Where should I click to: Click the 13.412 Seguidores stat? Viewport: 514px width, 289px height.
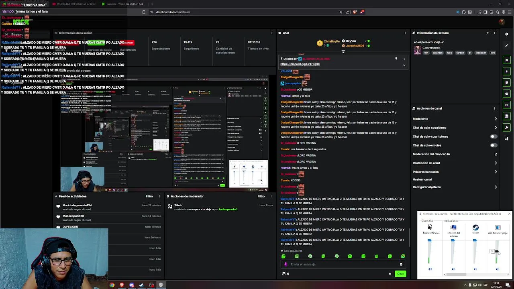click(x=191, y=45)
